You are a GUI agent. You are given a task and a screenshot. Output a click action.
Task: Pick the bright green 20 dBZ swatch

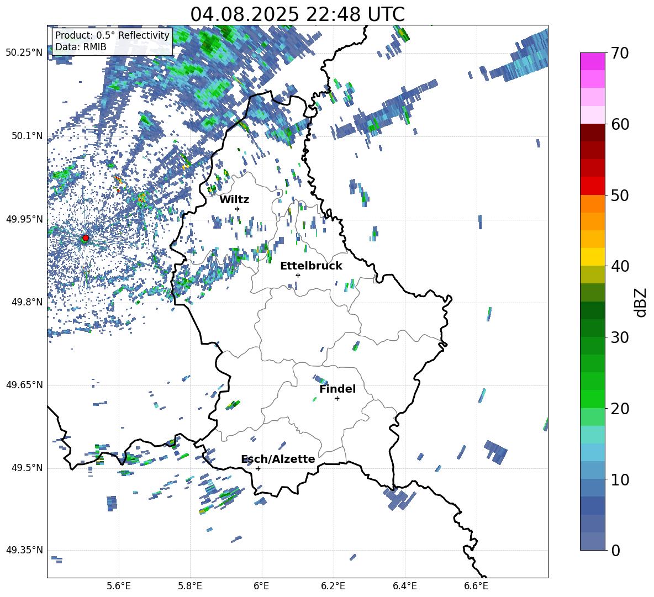click(592, 399)
